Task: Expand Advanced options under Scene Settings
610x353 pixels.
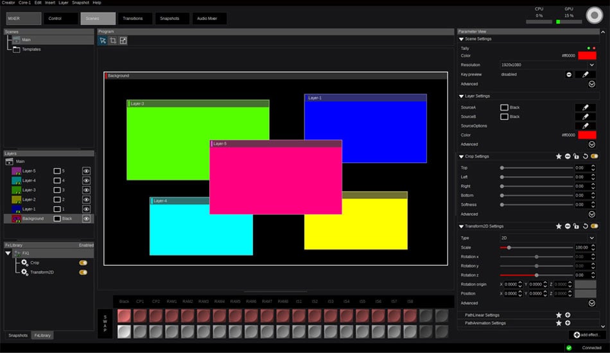Action: 592,84
